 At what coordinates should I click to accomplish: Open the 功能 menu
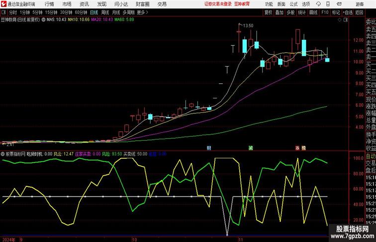tap(269, 4)
